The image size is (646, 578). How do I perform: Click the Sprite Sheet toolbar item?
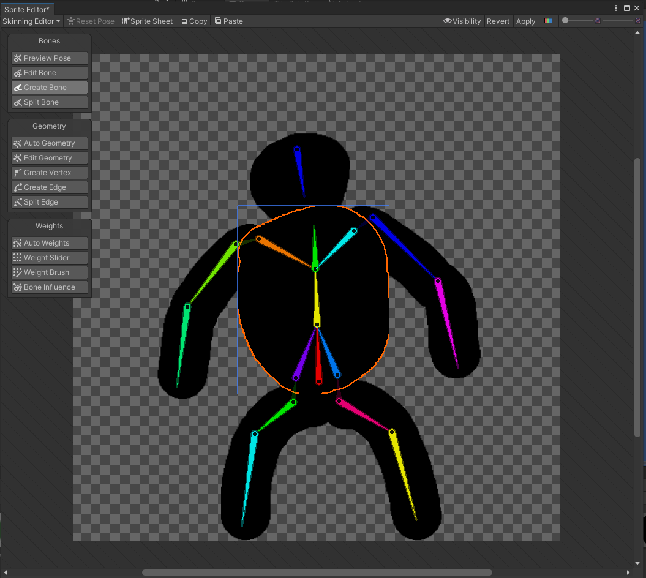[147, 21]
